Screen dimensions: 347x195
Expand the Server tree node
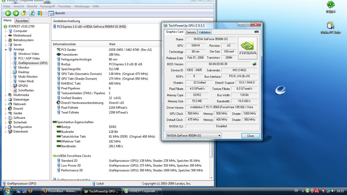point(6,45)
